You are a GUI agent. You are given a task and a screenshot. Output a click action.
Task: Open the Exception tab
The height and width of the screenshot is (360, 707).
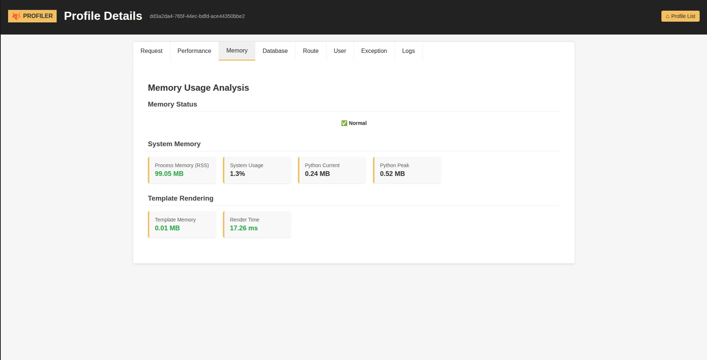click(374, 51)
